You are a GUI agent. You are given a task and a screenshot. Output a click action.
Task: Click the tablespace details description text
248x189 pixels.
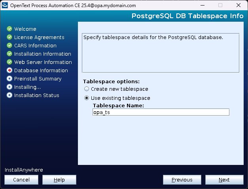tap(153, 37)
